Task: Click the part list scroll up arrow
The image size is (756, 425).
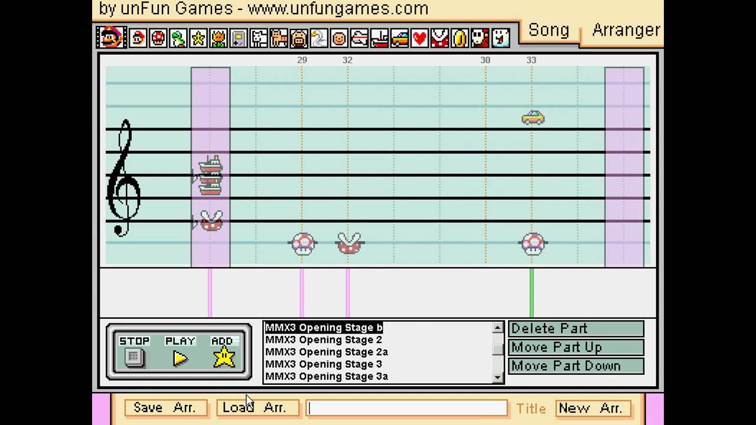Action: coord(497,328)
